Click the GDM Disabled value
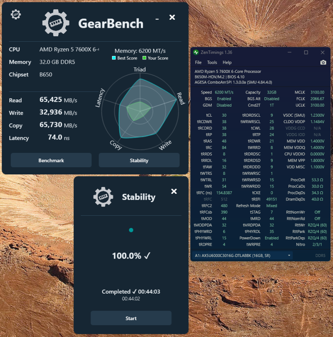The width and height of the screenshot is (333, 337). (224, 105)
